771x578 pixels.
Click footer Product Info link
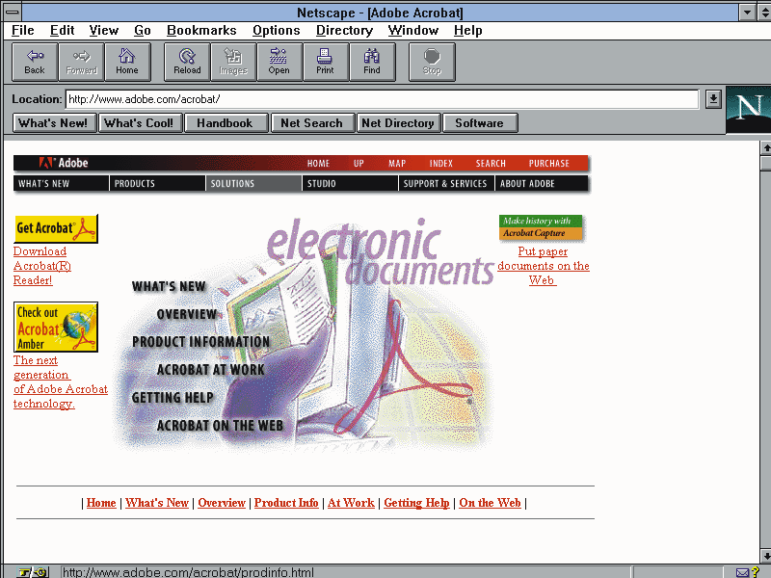click(286, 503)
